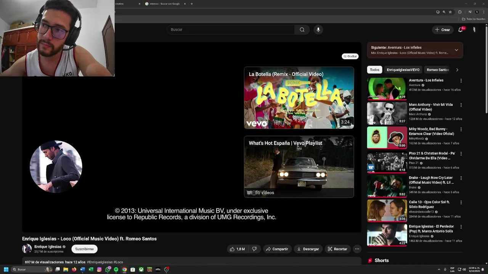Open Drake Laugh Now Cry Later title

click(431, 180)
